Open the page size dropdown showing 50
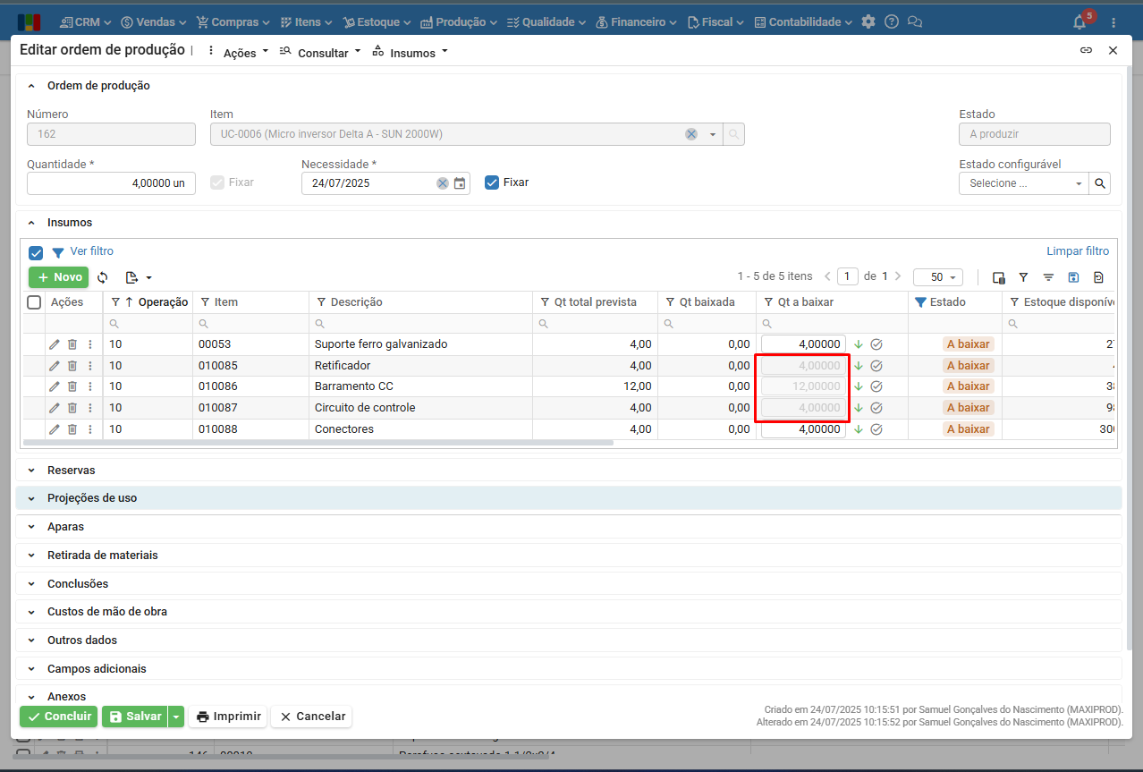Screen dimensions: 1143x772 pos(937,277)
